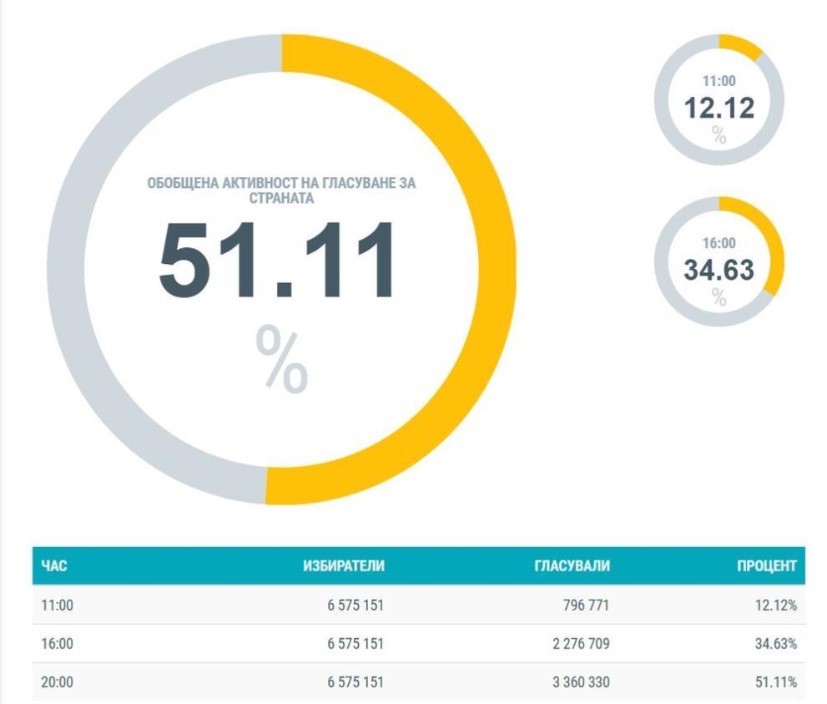Click the yellow arc of the main turnout ring

click(497, 267)
